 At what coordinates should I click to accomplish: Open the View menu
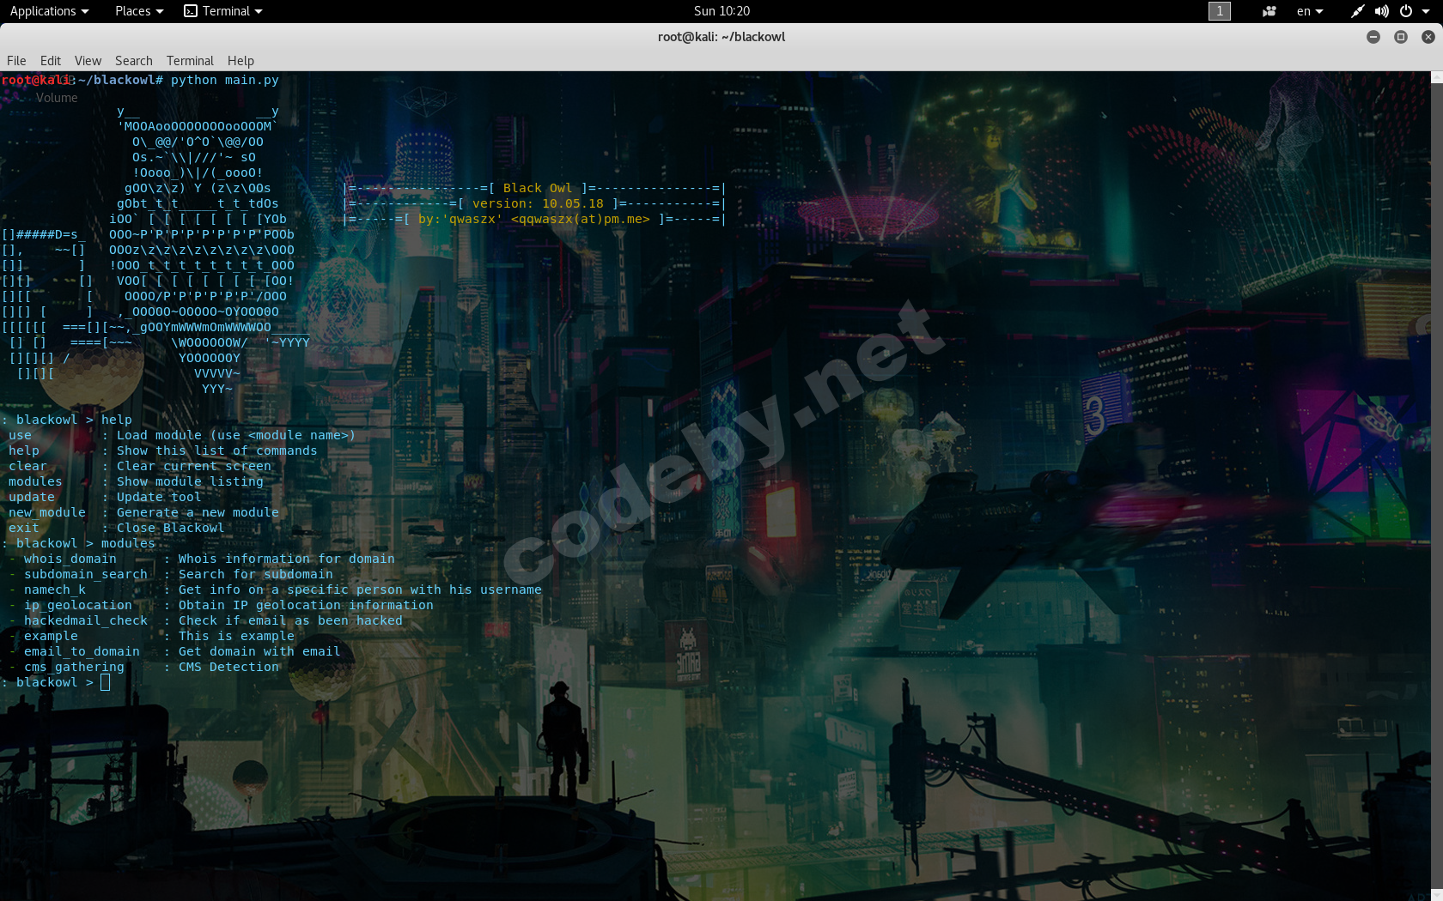point(88,61)
